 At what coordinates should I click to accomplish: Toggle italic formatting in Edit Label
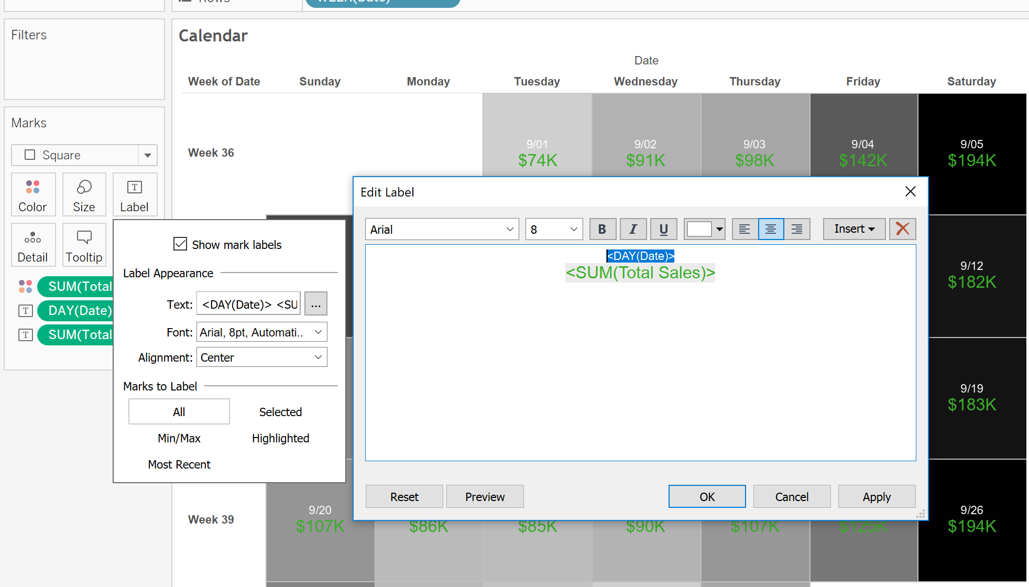point(633,229)
